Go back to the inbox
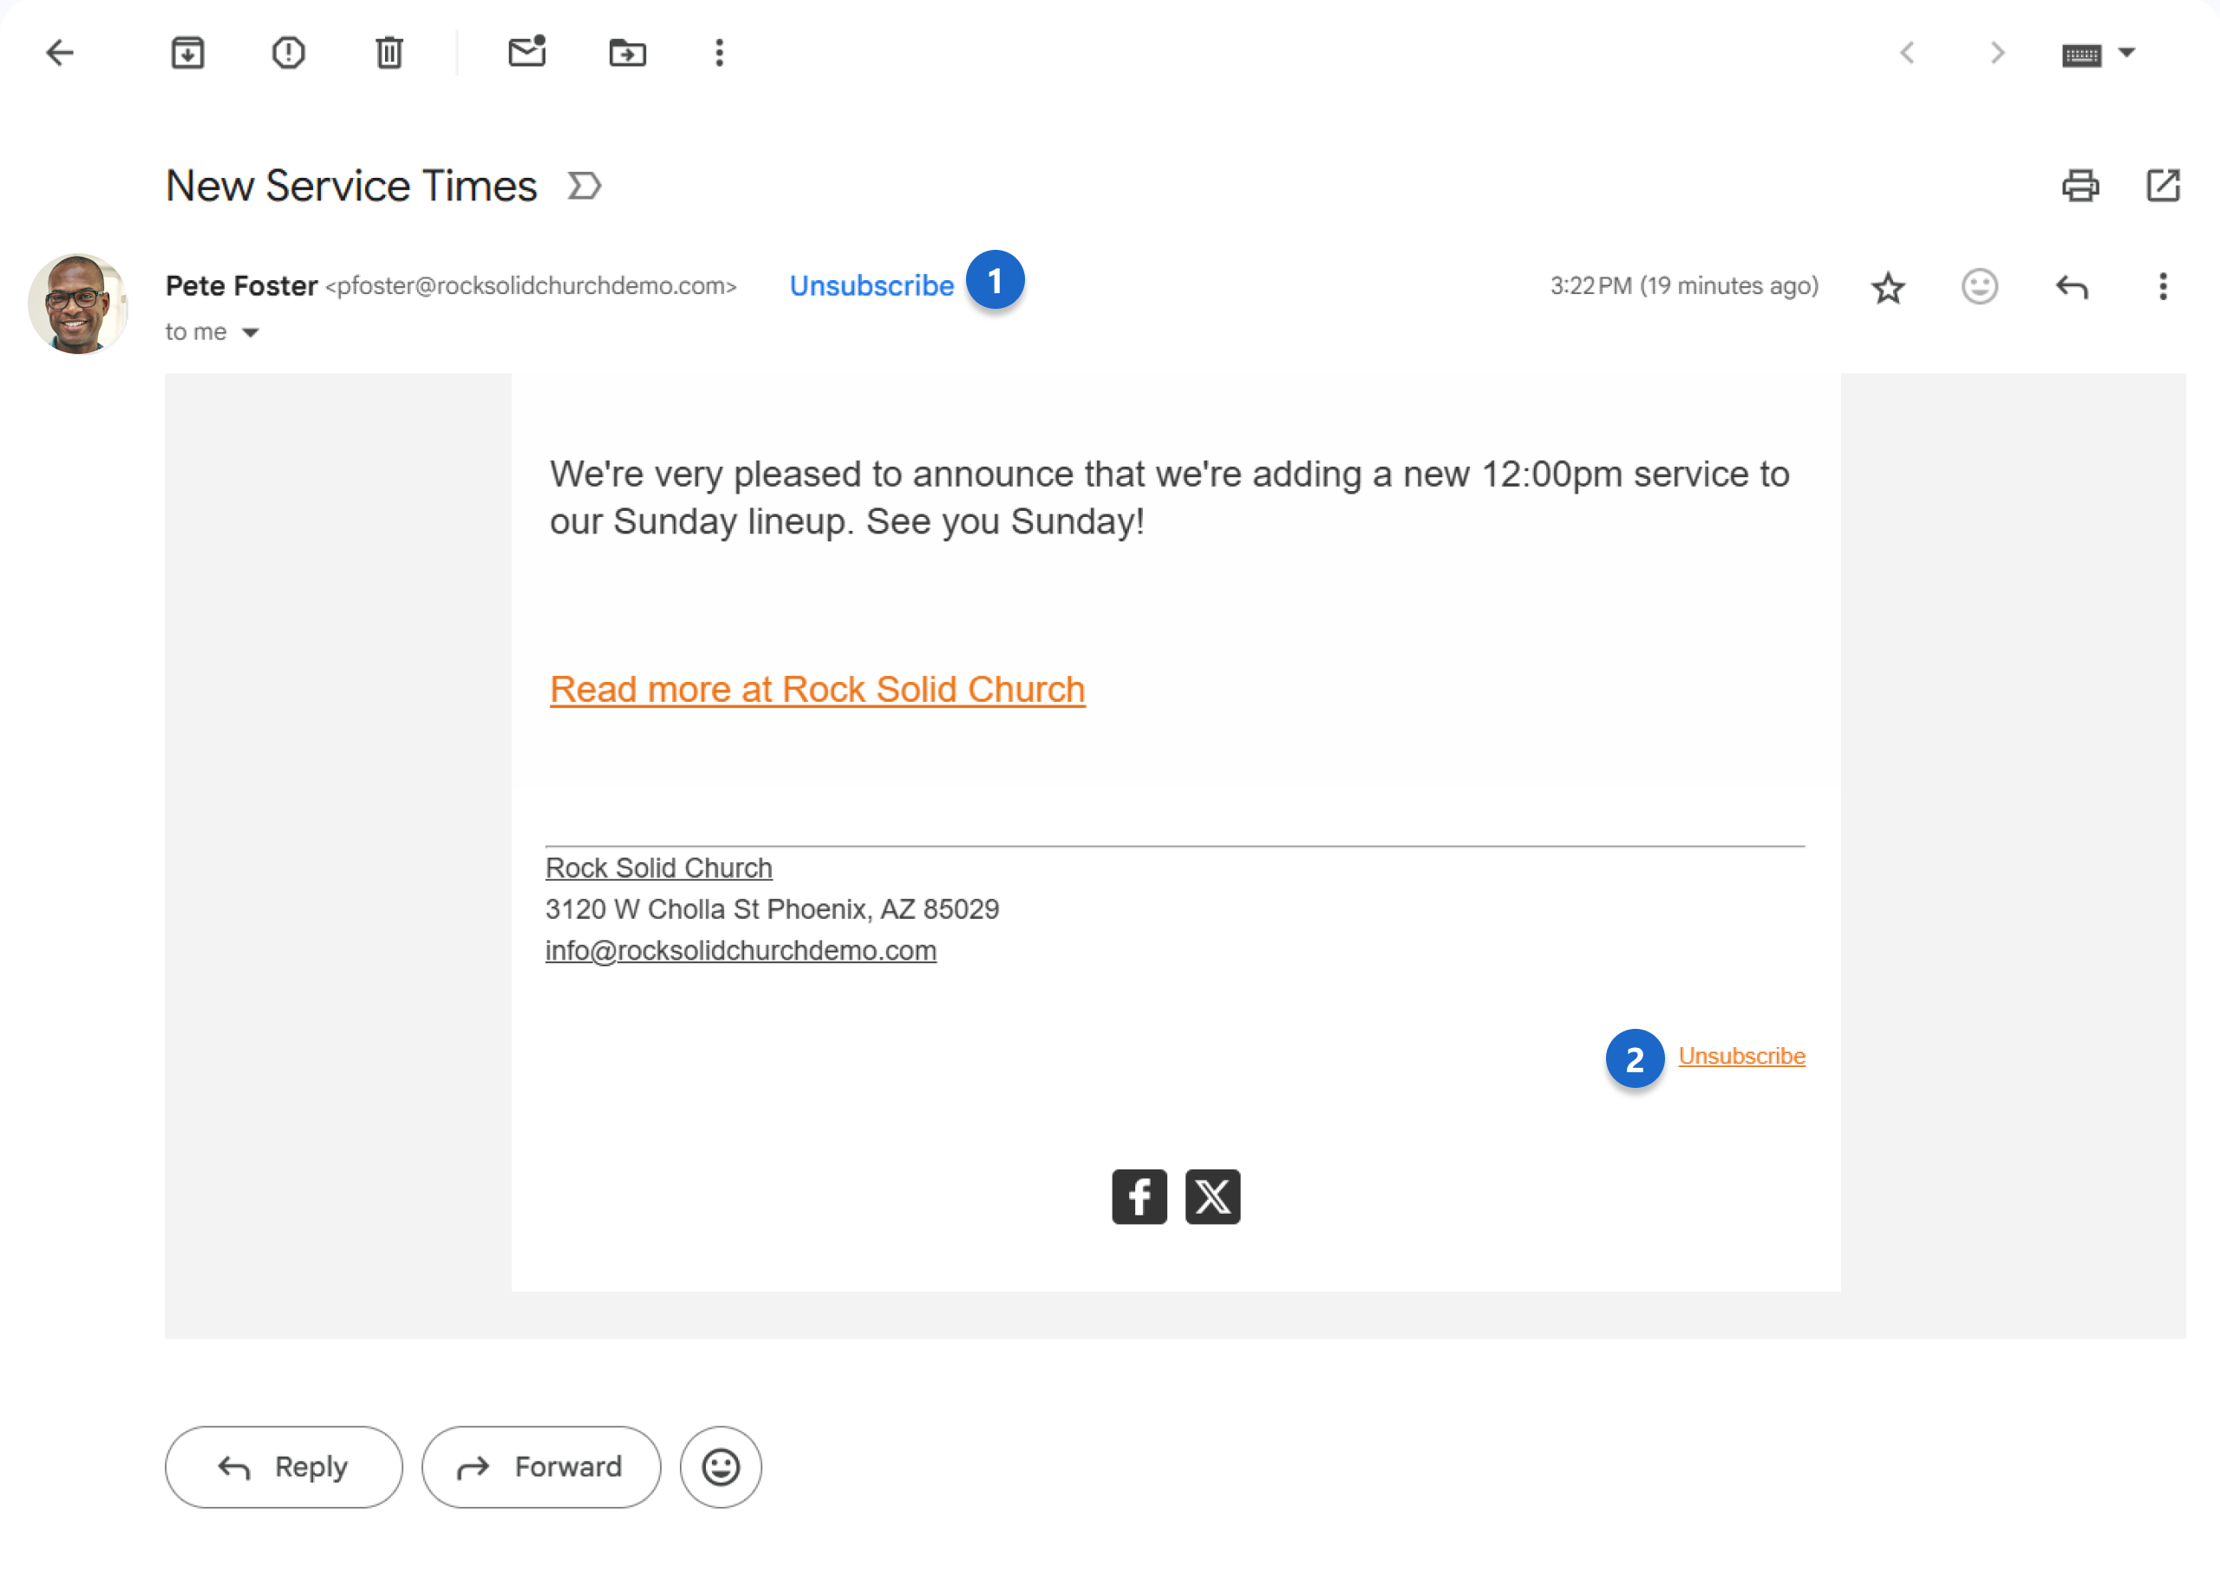 click(x=60, y=52)
